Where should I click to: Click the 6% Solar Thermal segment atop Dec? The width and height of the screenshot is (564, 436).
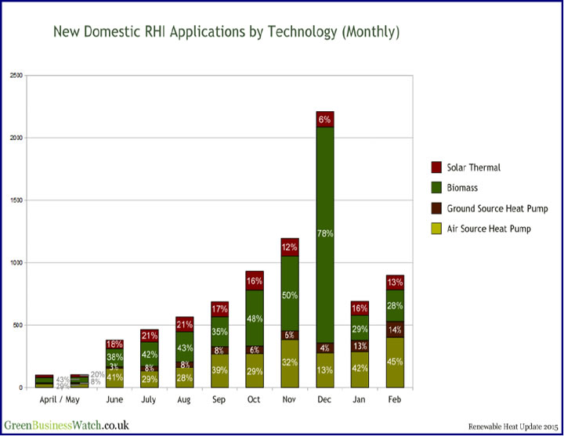click(x=325, y=119)
